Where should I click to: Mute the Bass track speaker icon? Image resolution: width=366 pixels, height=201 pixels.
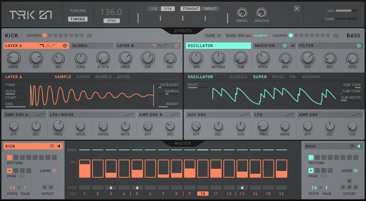click(359, 146)
